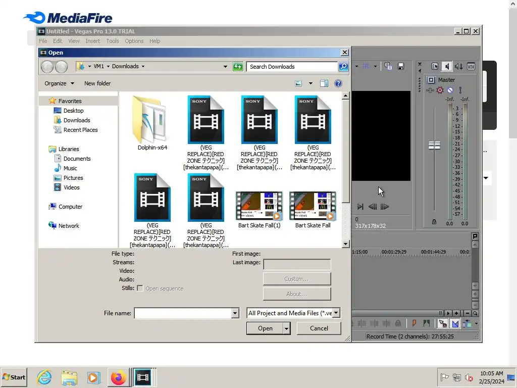Click the Cancel button
This screenshot has height=388, width=517.
(319, 328)
